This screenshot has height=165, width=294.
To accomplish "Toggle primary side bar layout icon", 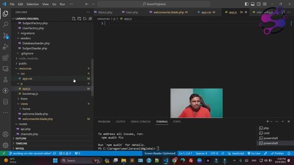I will [x=247, y=4].
